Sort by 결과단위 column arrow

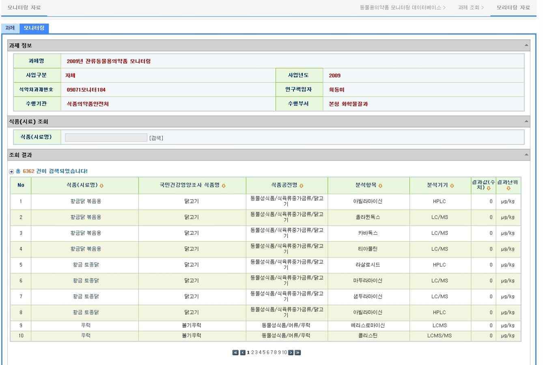(509, 189)
